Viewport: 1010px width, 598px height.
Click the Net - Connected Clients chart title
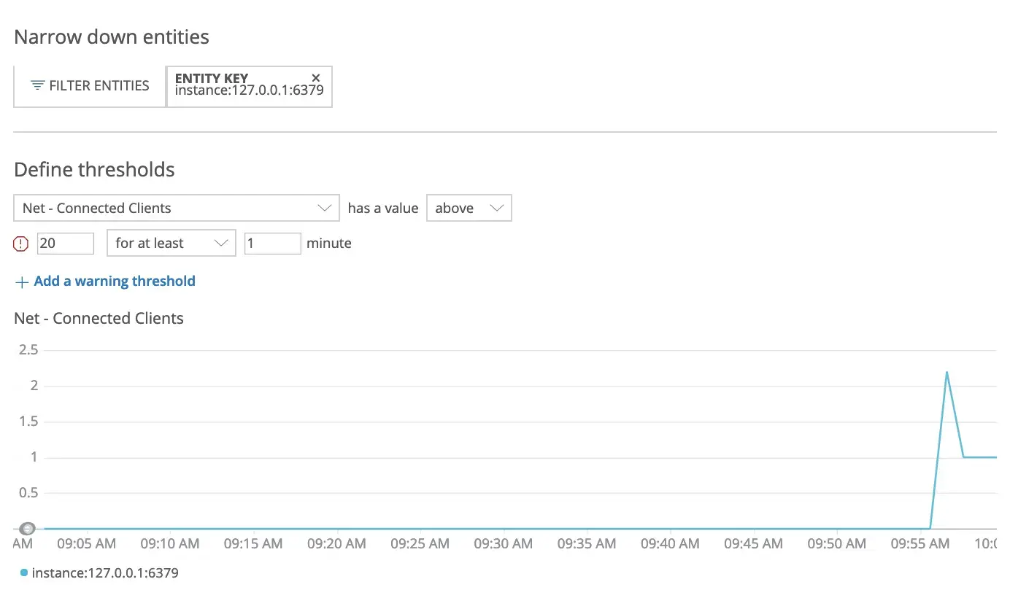[99, 319]
